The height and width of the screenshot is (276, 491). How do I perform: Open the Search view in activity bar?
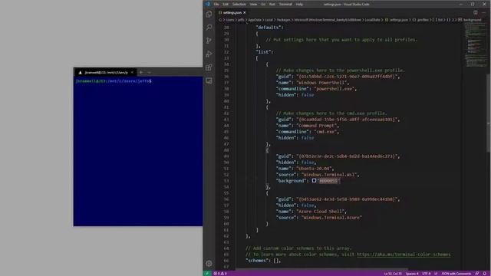[x=209, y=28]
